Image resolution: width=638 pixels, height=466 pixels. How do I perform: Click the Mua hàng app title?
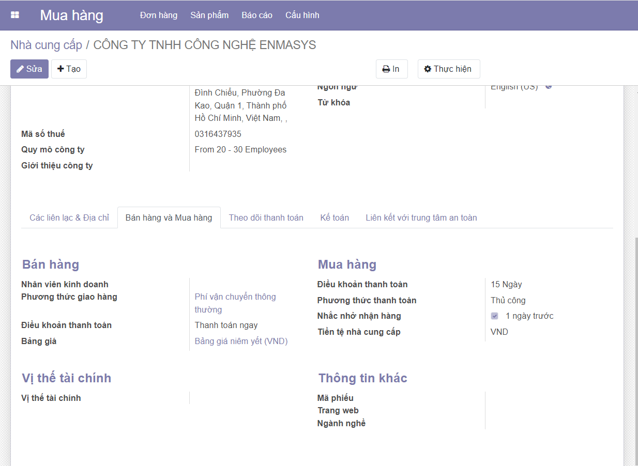[71, 15]
